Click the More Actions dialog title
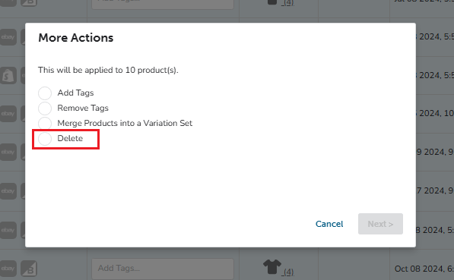The height and width of the screenshot is (280, 454). coord(76,38)
